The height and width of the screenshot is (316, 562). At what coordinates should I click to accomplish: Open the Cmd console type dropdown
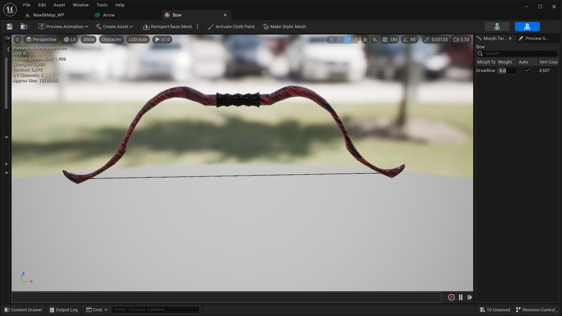coord(97,310)
